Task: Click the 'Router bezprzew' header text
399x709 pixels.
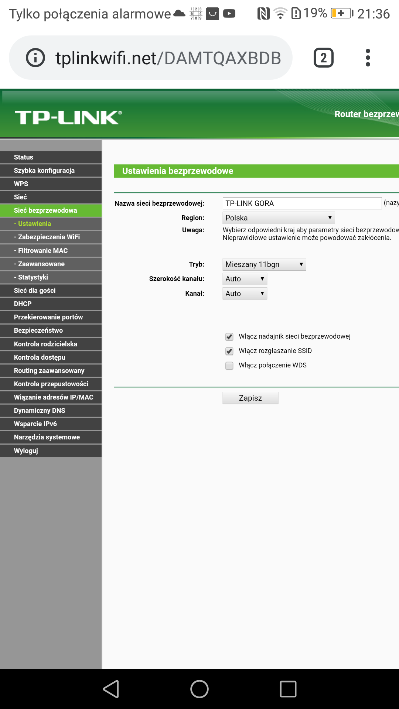Action: [366, 114]
